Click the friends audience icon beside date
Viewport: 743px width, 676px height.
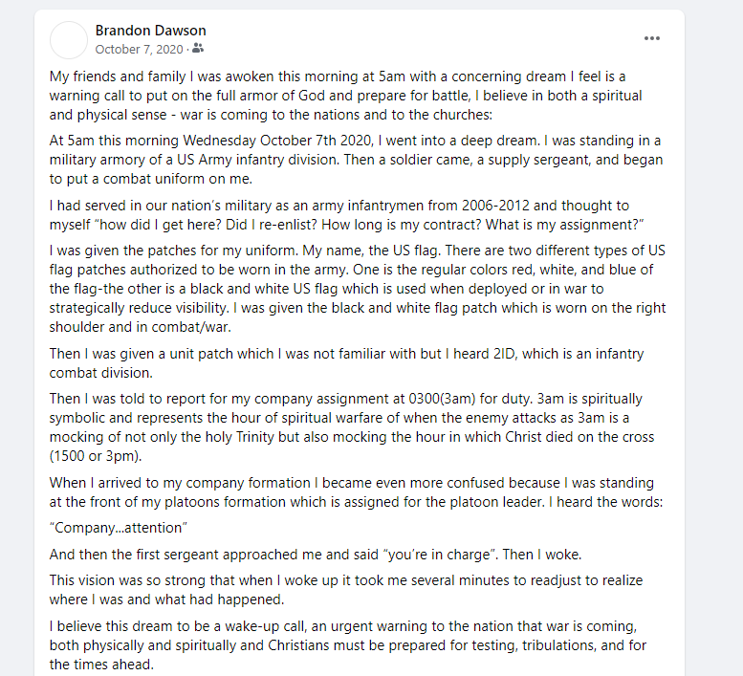click(198, 49)
